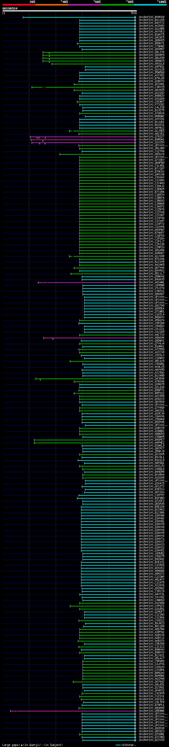The width and height of the screenshot is (169, 747).
Task: Select label UniRef100_Q927H9
Action: (x=152, y=306)
